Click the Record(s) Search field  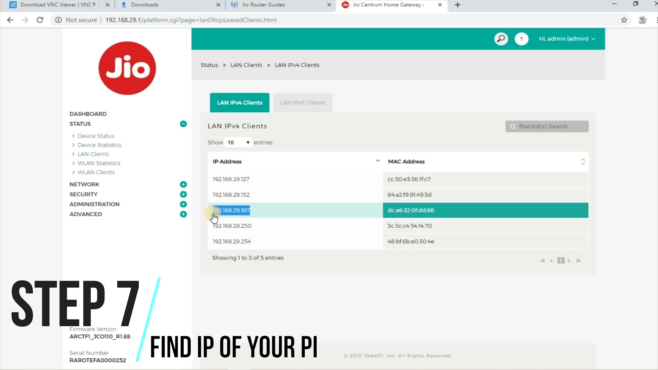click(547, 126)
